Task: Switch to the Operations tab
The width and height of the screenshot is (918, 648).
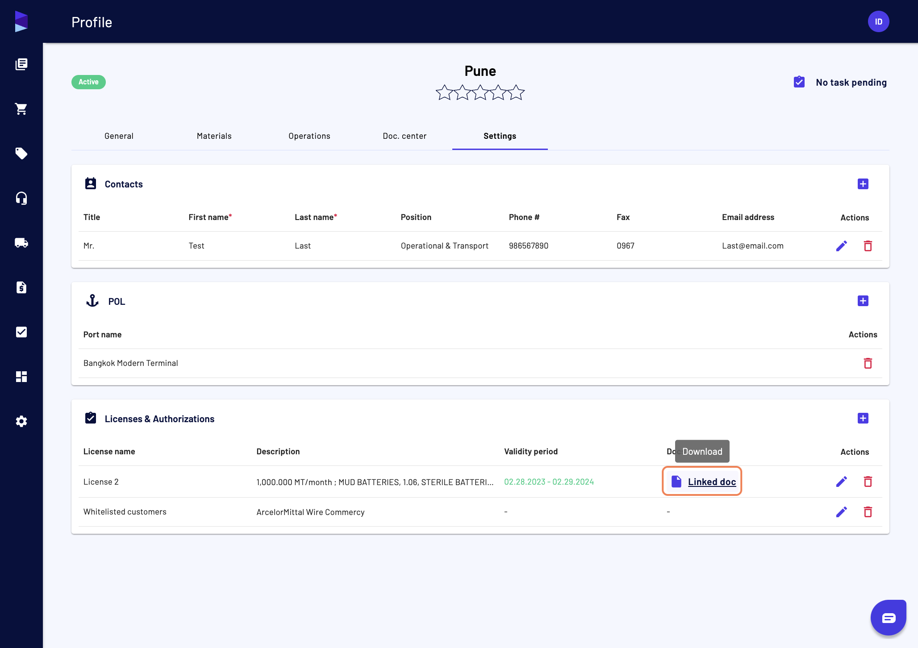Action: [x=309, y=136]
